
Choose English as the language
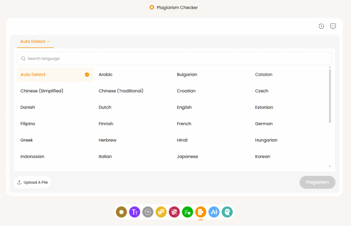[184, 107]
